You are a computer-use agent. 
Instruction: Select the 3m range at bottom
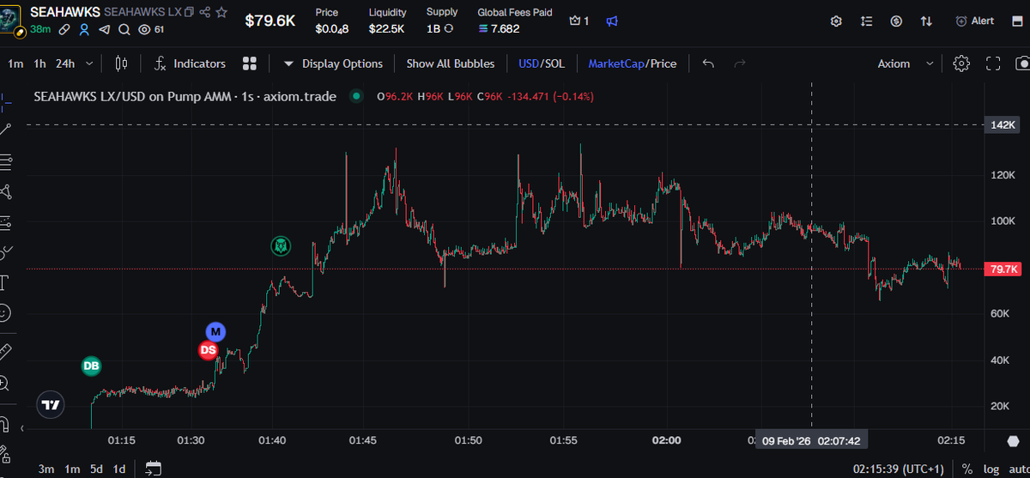tap(46, 469)
